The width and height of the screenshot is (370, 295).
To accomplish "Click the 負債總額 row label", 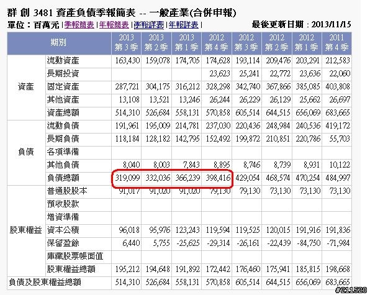I will click(63, 178).
